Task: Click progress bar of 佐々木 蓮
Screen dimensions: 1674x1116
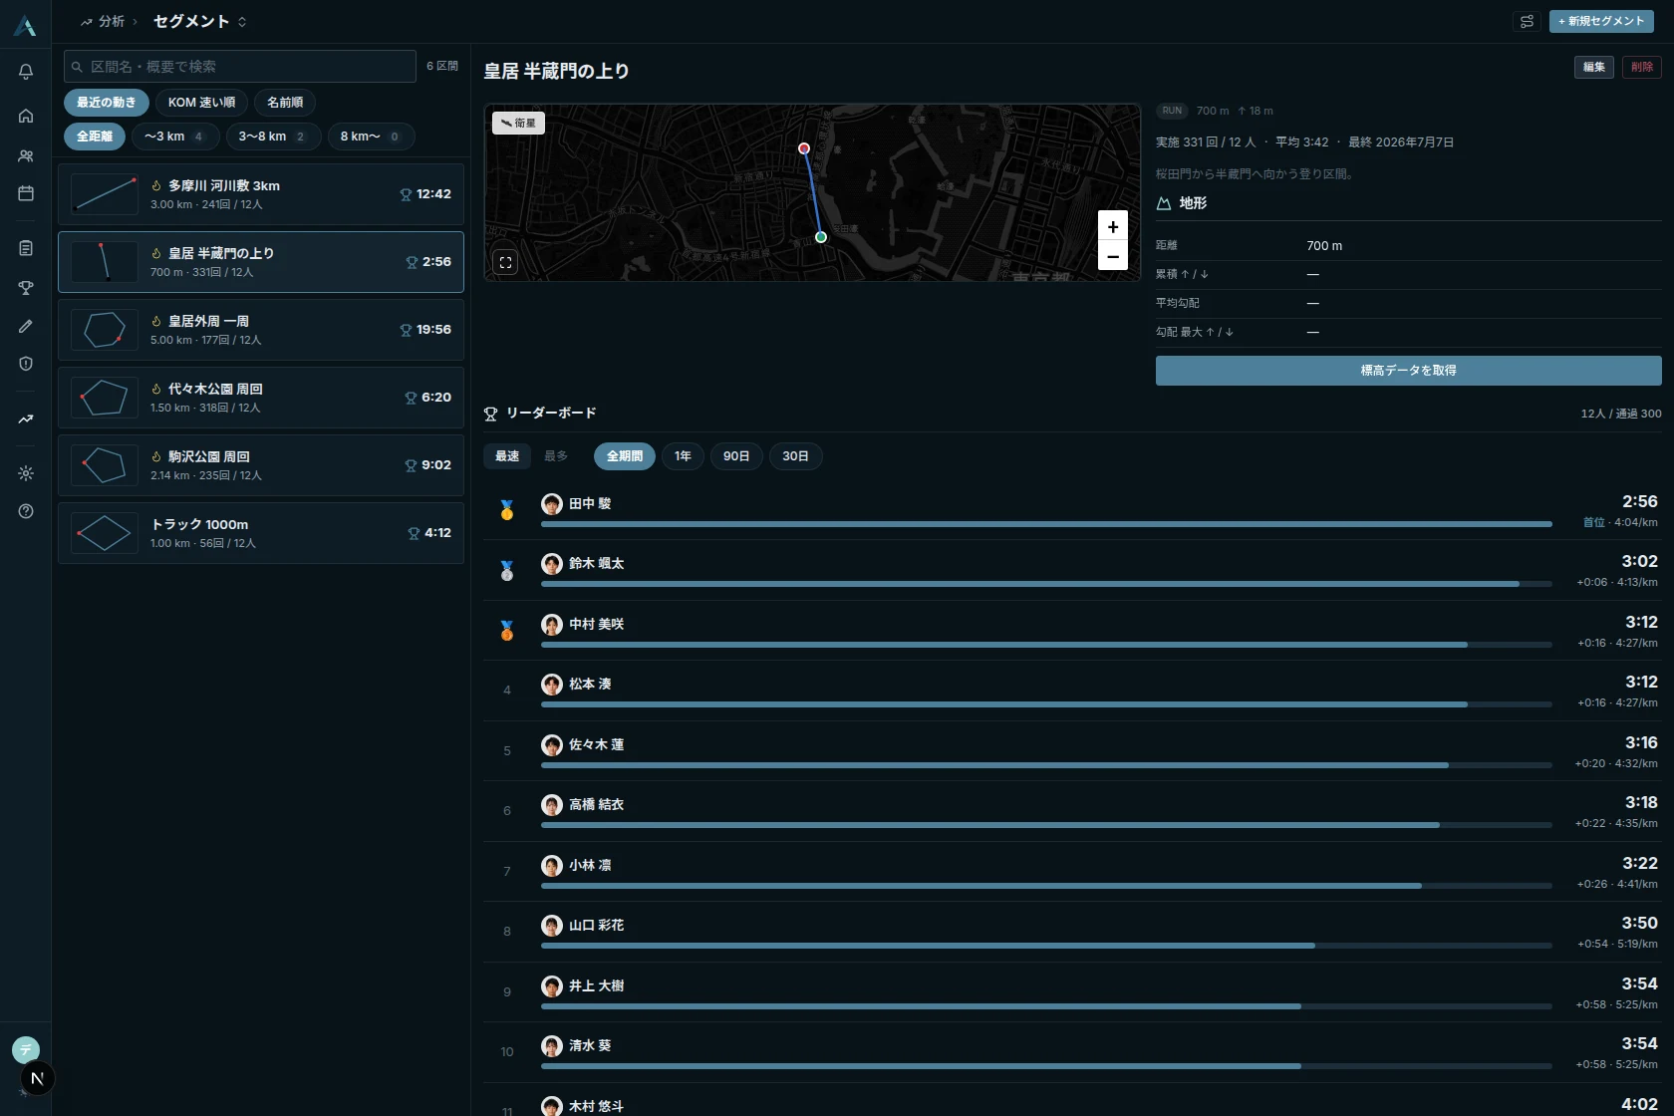Action: coord(1046,765)
